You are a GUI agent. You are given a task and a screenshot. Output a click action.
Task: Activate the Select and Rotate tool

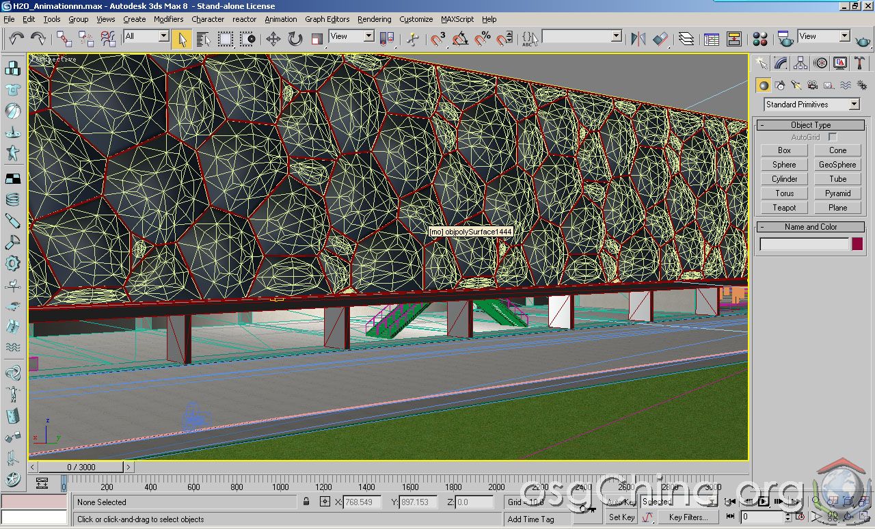[295, 38]
